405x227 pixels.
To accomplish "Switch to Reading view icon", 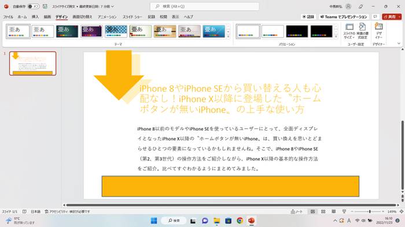I will (334, 211).
